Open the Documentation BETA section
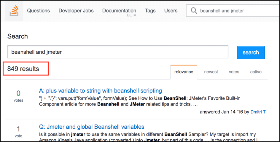Screen dimensions: 280x142 click(x=119, y=12)
